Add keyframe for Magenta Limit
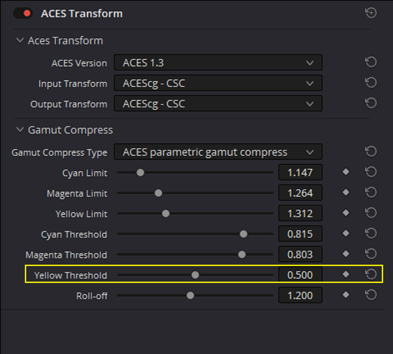The height and width of the screenshot is (354, 393). [x=346, y=192]
